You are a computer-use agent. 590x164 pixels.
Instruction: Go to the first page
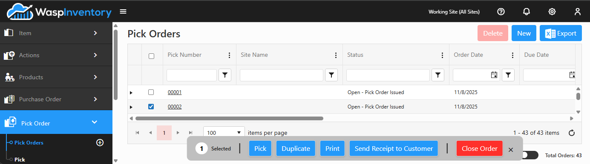(x=138, y=133)
